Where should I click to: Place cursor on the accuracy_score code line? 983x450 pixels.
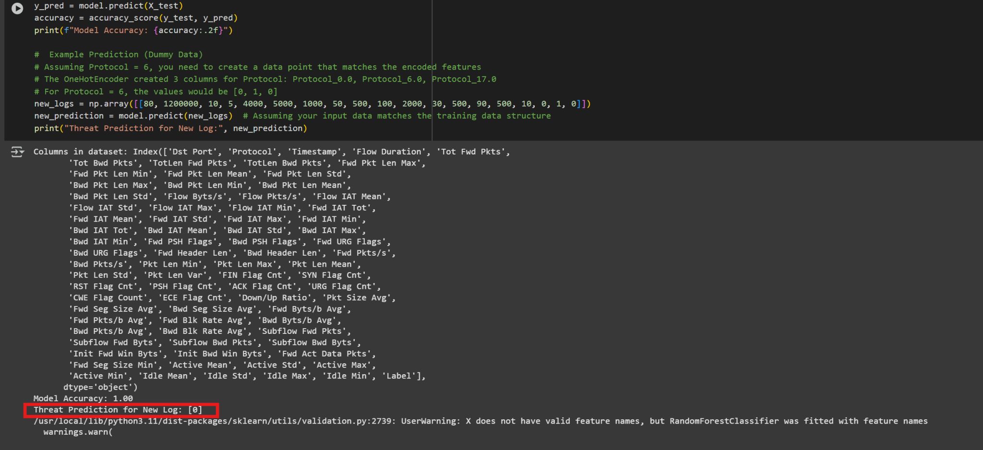click(x=136, y=18)
